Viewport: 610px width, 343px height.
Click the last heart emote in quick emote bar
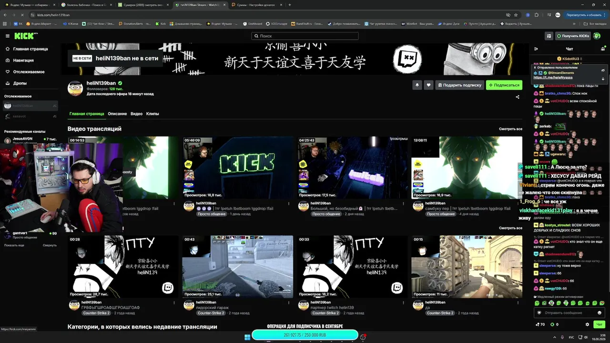pos(602,303)
